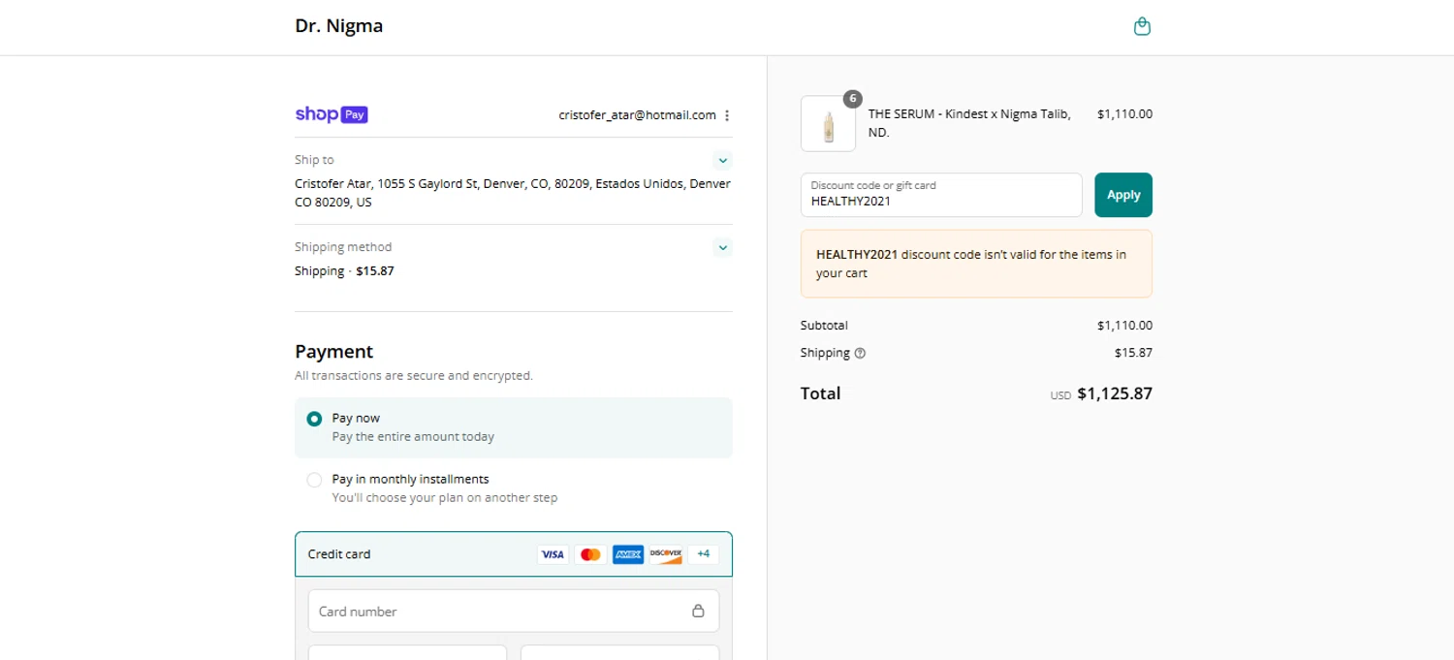Click the Subtotal label
The height and width of the screenshot is (660, 1454).
(x=824, y=326)
